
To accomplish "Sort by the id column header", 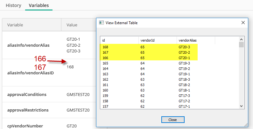I will 119,40.
